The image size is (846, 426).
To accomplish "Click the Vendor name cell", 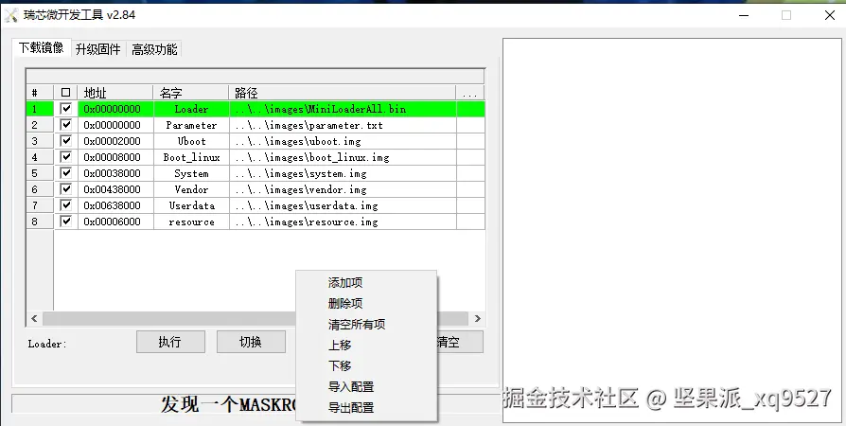I will [x=191, y=189].
